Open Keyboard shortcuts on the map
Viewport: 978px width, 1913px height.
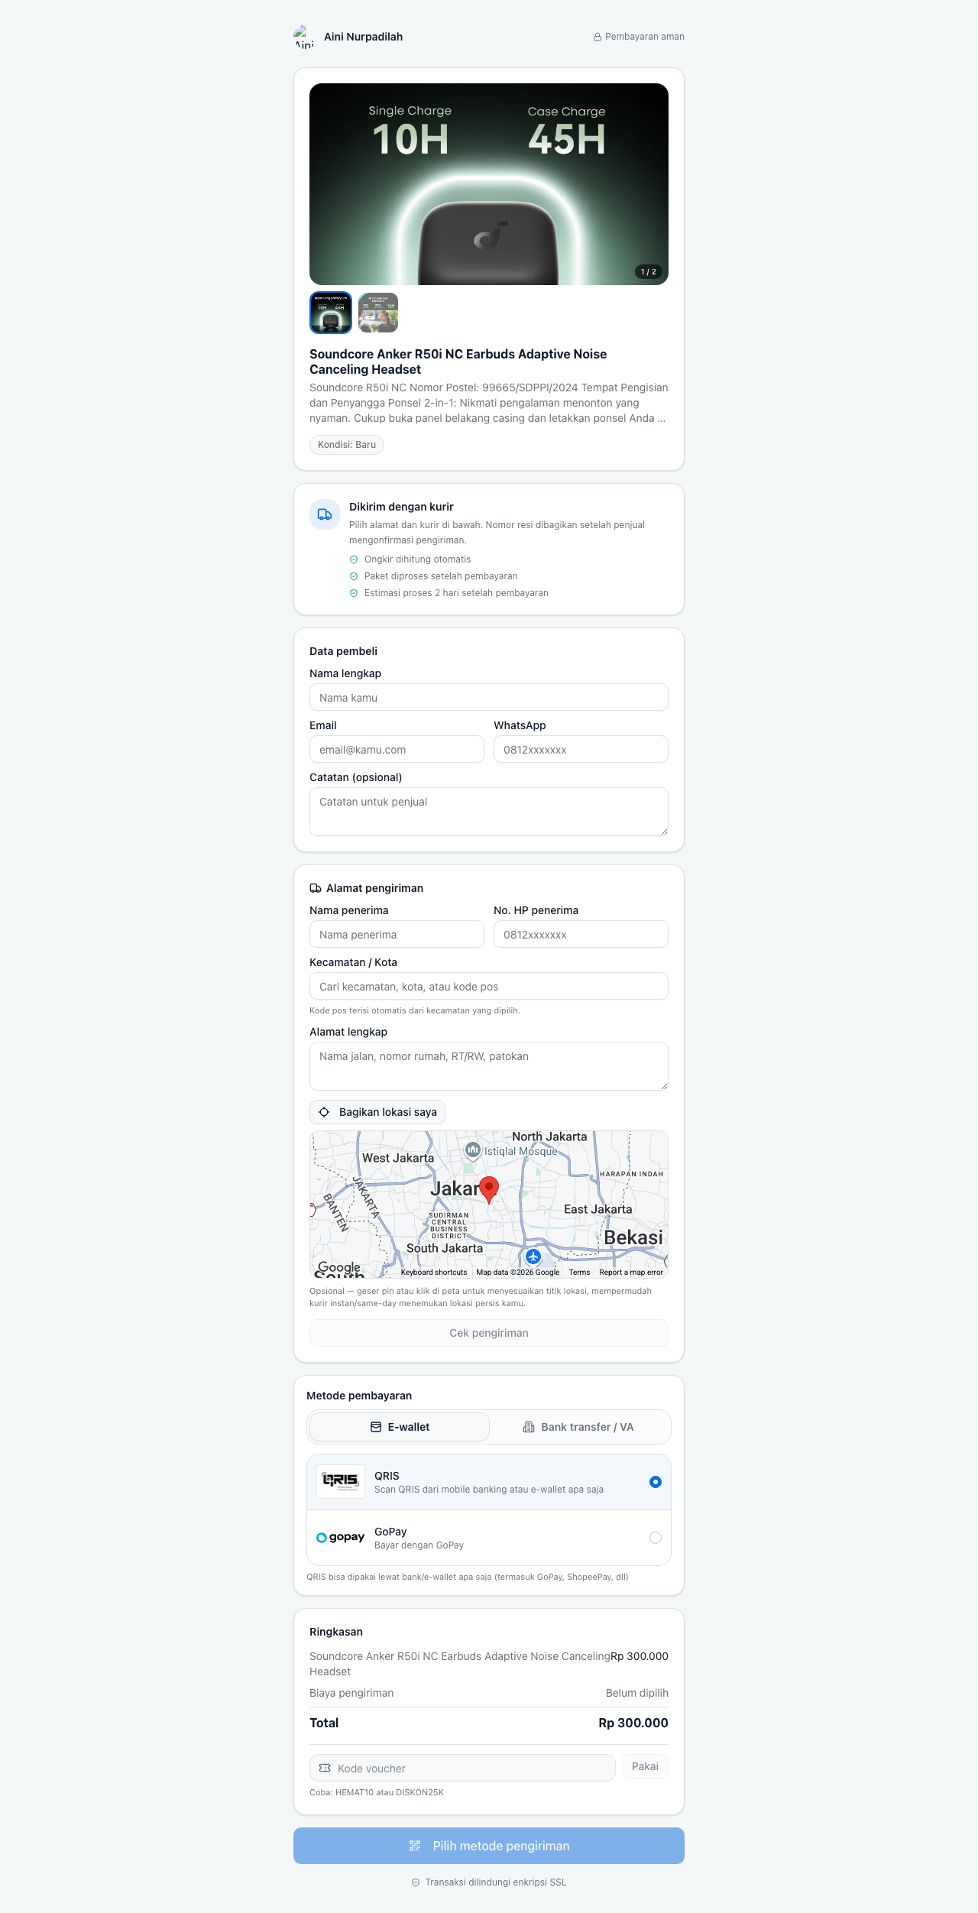coord(434,1273)
